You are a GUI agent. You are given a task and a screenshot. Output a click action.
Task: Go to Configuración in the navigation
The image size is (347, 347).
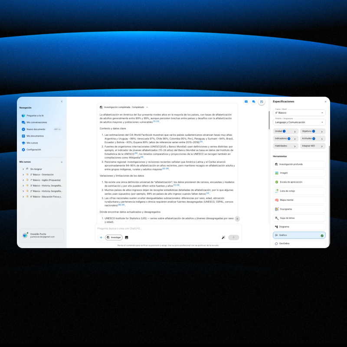coord(33,149)
